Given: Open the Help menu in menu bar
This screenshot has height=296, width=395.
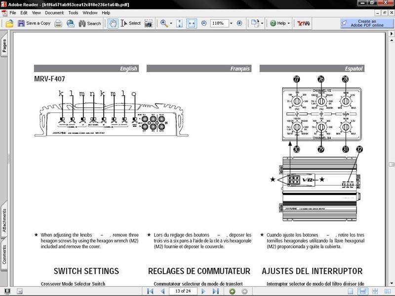Looking at the screenshot, I should [x=106, y=13].
